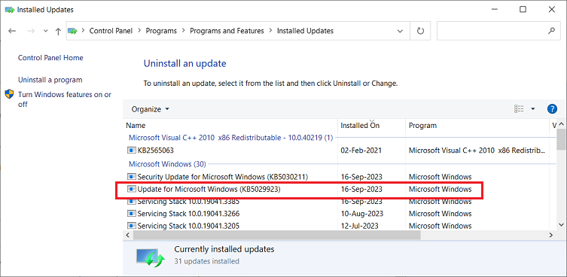
Task: Click the search magnifier icon
Action: click(x=551, y=31)
